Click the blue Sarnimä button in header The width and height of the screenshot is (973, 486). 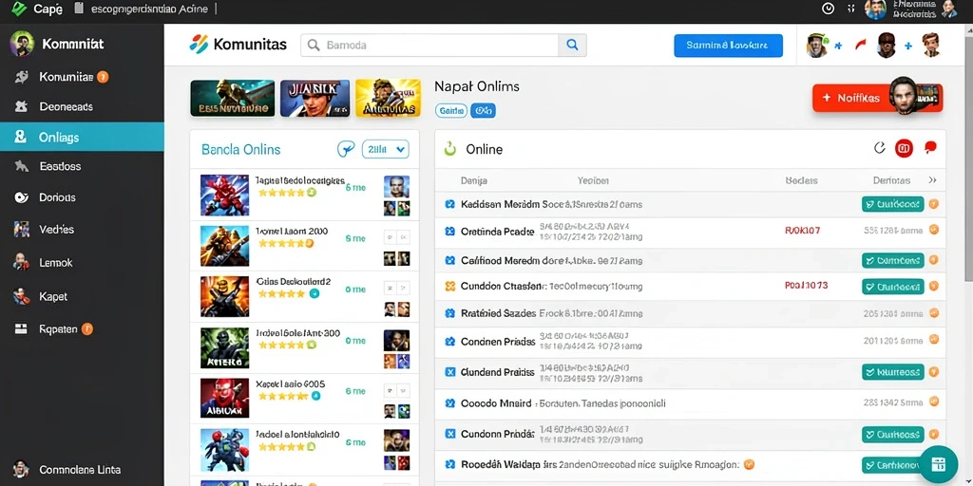point(728,46)
